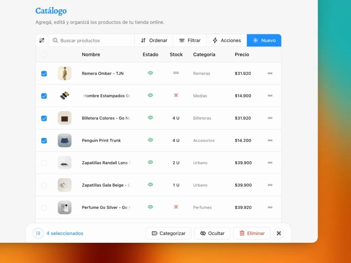The width and height of the screenshot is (351, 263).
Task: Click the '$14.200' price cell
Action: click(243, 140)
